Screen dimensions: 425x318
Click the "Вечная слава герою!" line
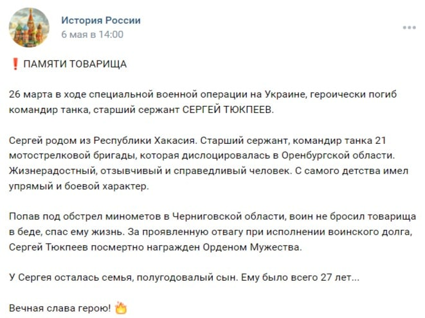point(60,308)
